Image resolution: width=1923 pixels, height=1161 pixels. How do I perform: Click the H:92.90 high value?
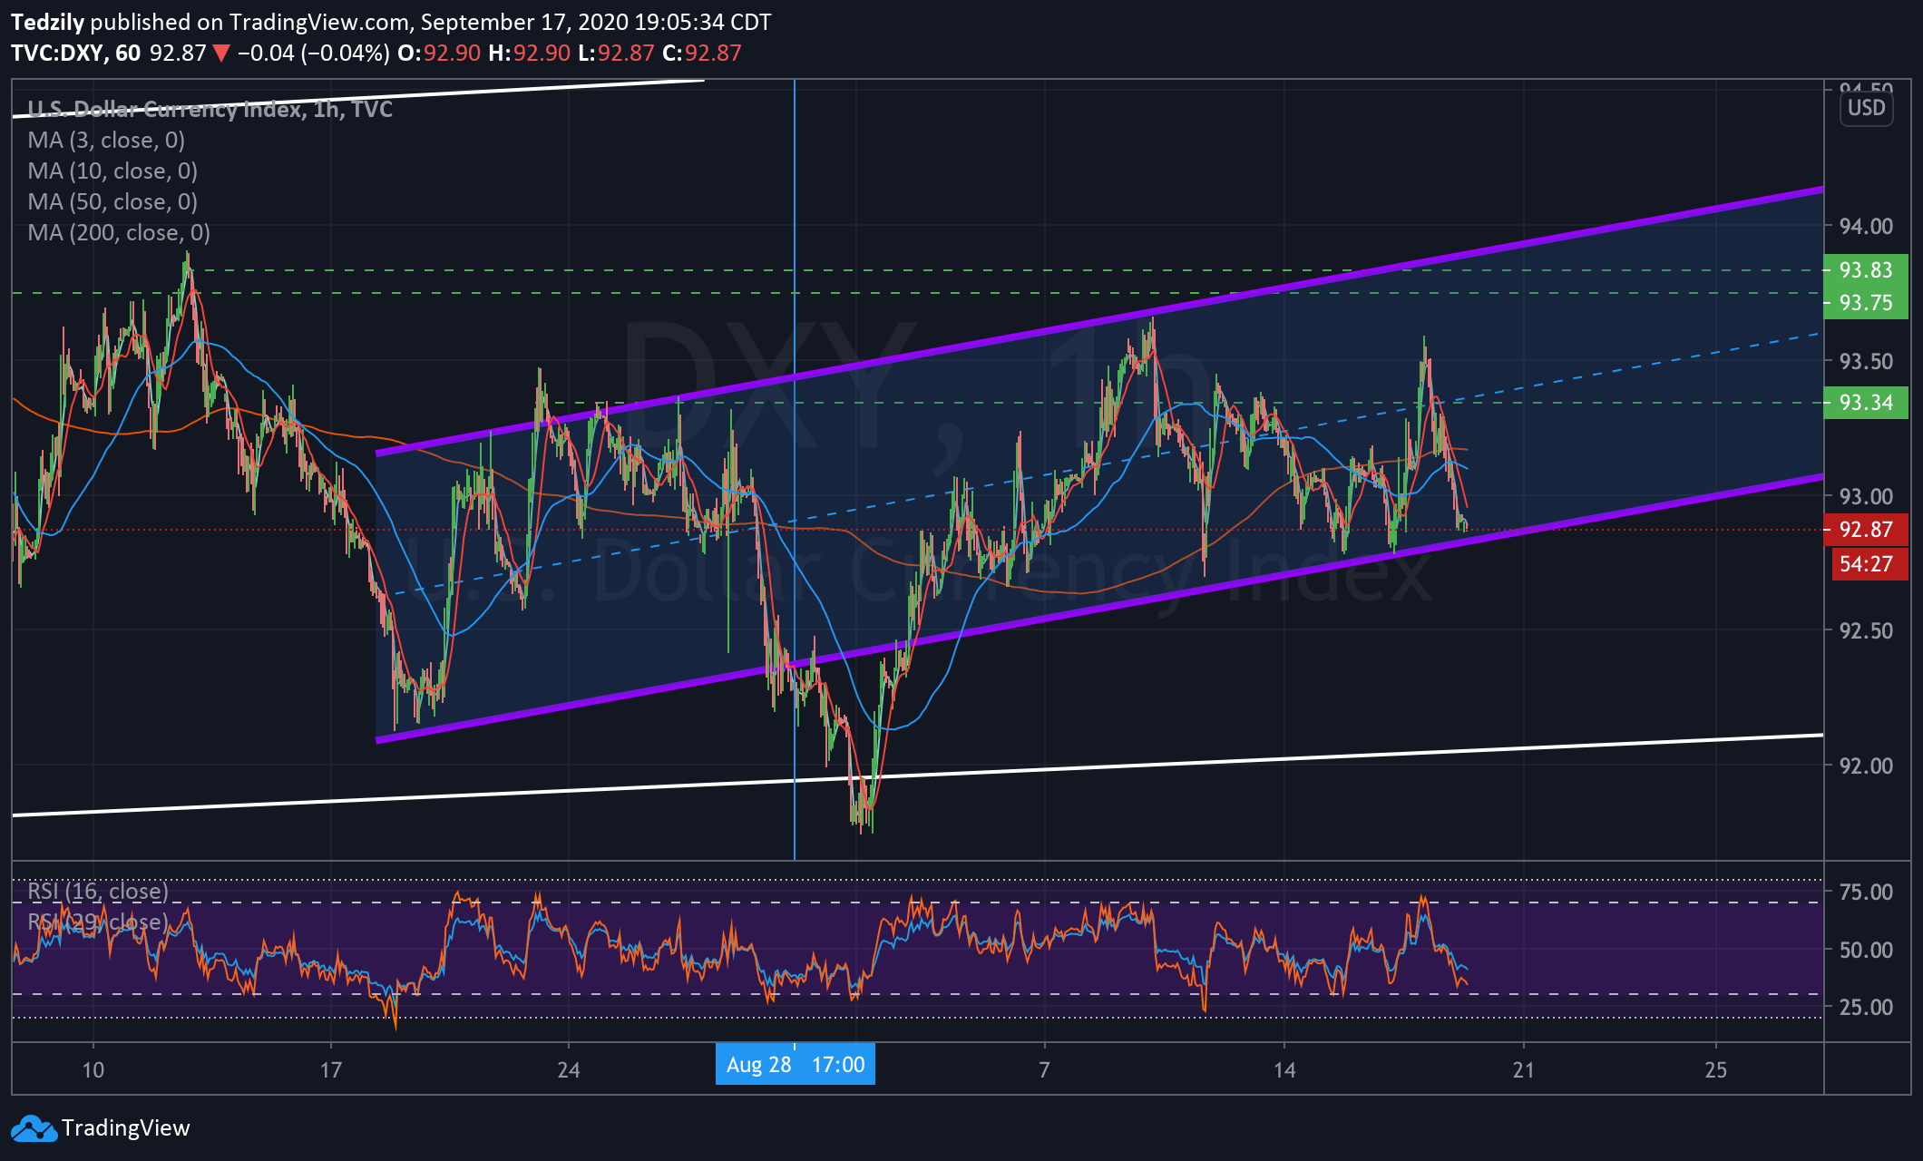530,54
